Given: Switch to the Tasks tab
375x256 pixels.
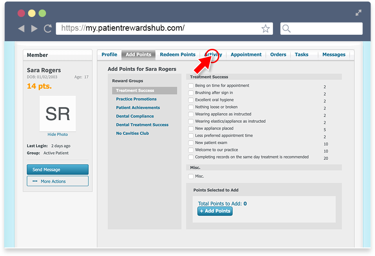Looking at the screenshot, I should (302, 55).
